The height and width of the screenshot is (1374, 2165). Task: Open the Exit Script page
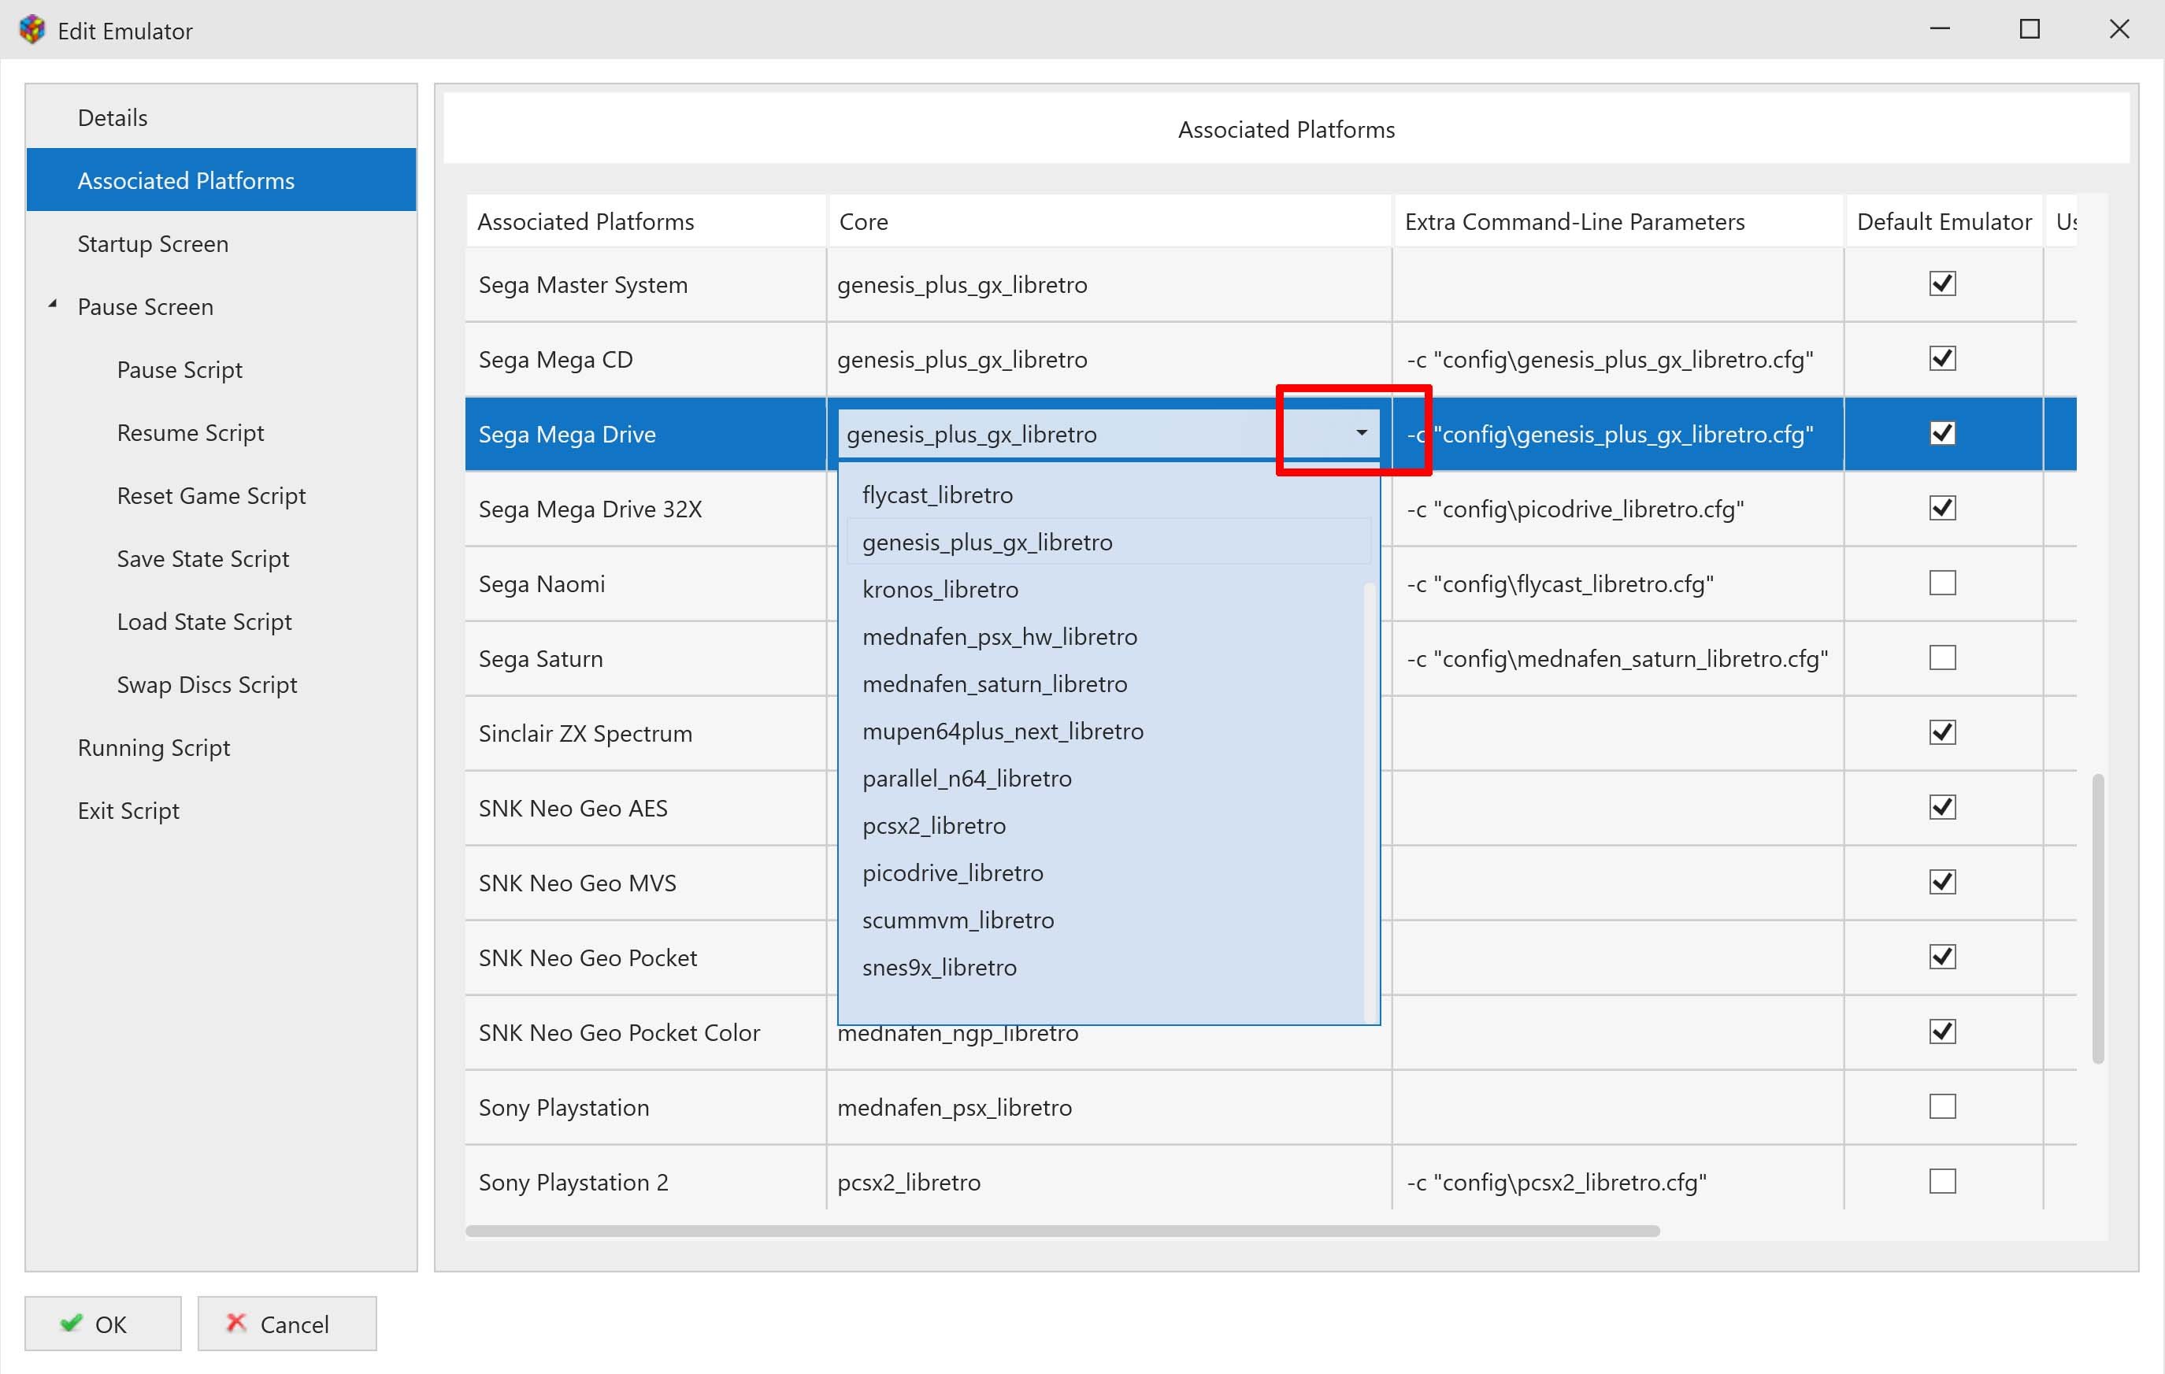(221, 809)
